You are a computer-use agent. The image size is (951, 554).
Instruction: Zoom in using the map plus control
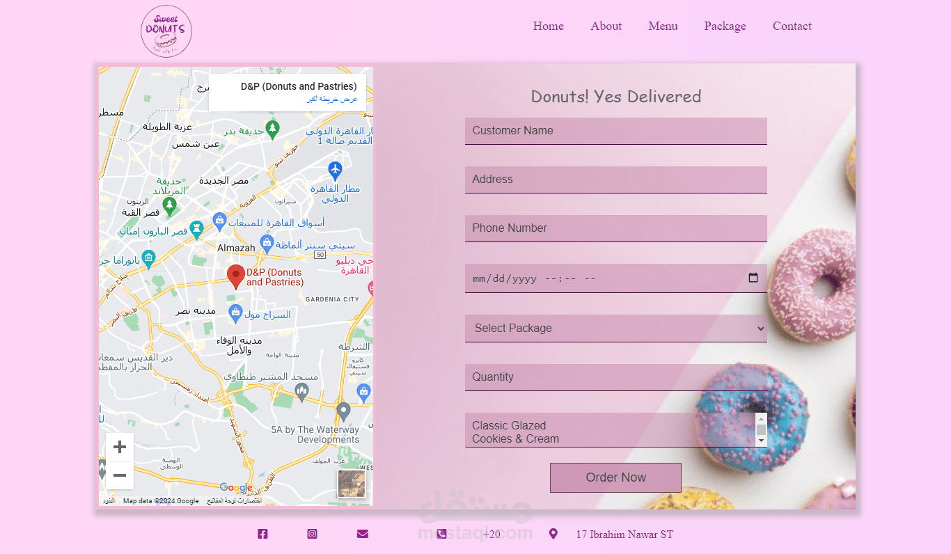tap(119, 447)
